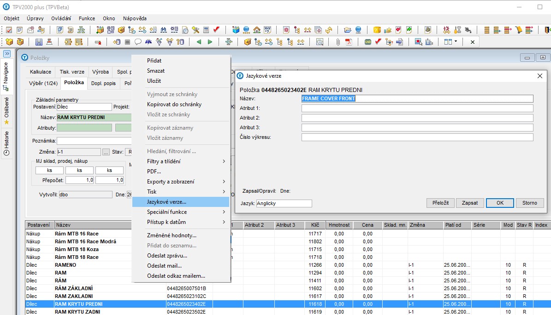Click the coins document icon
This screenshot has width=551, height=315.
[427, 30]
